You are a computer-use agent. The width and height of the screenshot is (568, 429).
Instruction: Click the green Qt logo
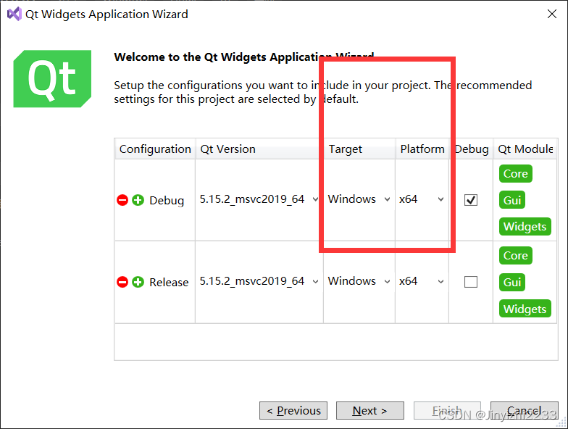click(x=52, y=78)
